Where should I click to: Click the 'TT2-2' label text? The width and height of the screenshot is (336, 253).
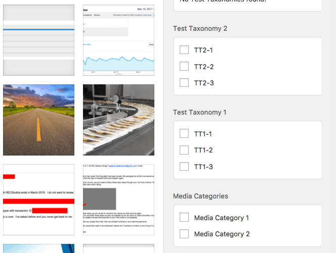coord(204,67)
